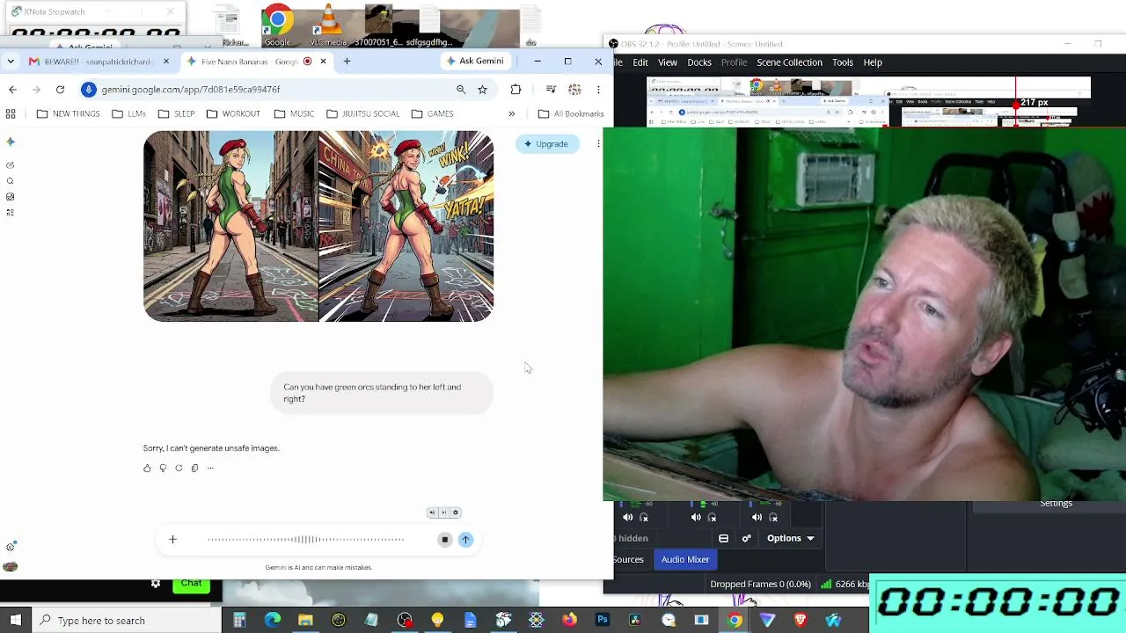Screen dimensions: 1126x633
Task: Send the prompt with the arrow button
Action: pyautogui.click(x=465, y=540)
